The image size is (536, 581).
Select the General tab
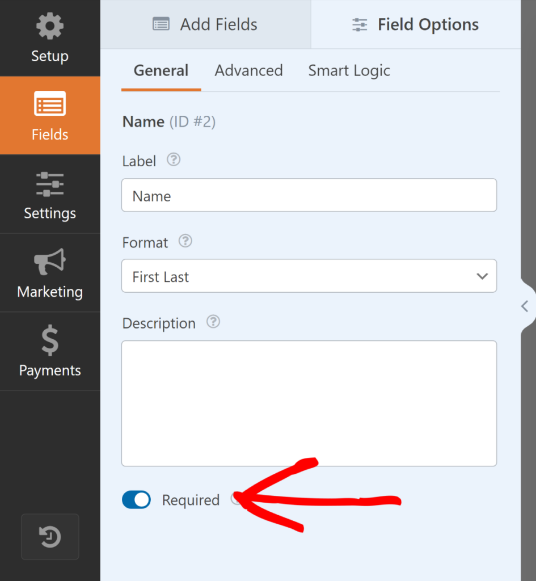pos(161,70)
